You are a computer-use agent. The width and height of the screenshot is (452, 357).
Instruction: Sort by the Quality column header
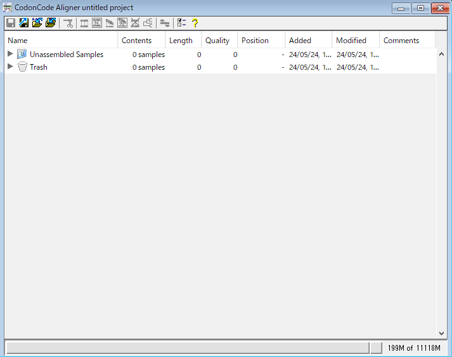(x=219, y=41)
